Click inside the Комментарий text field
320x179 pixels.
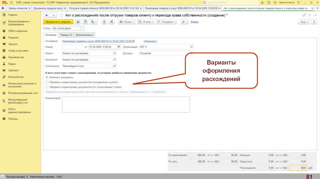point(126,104)
